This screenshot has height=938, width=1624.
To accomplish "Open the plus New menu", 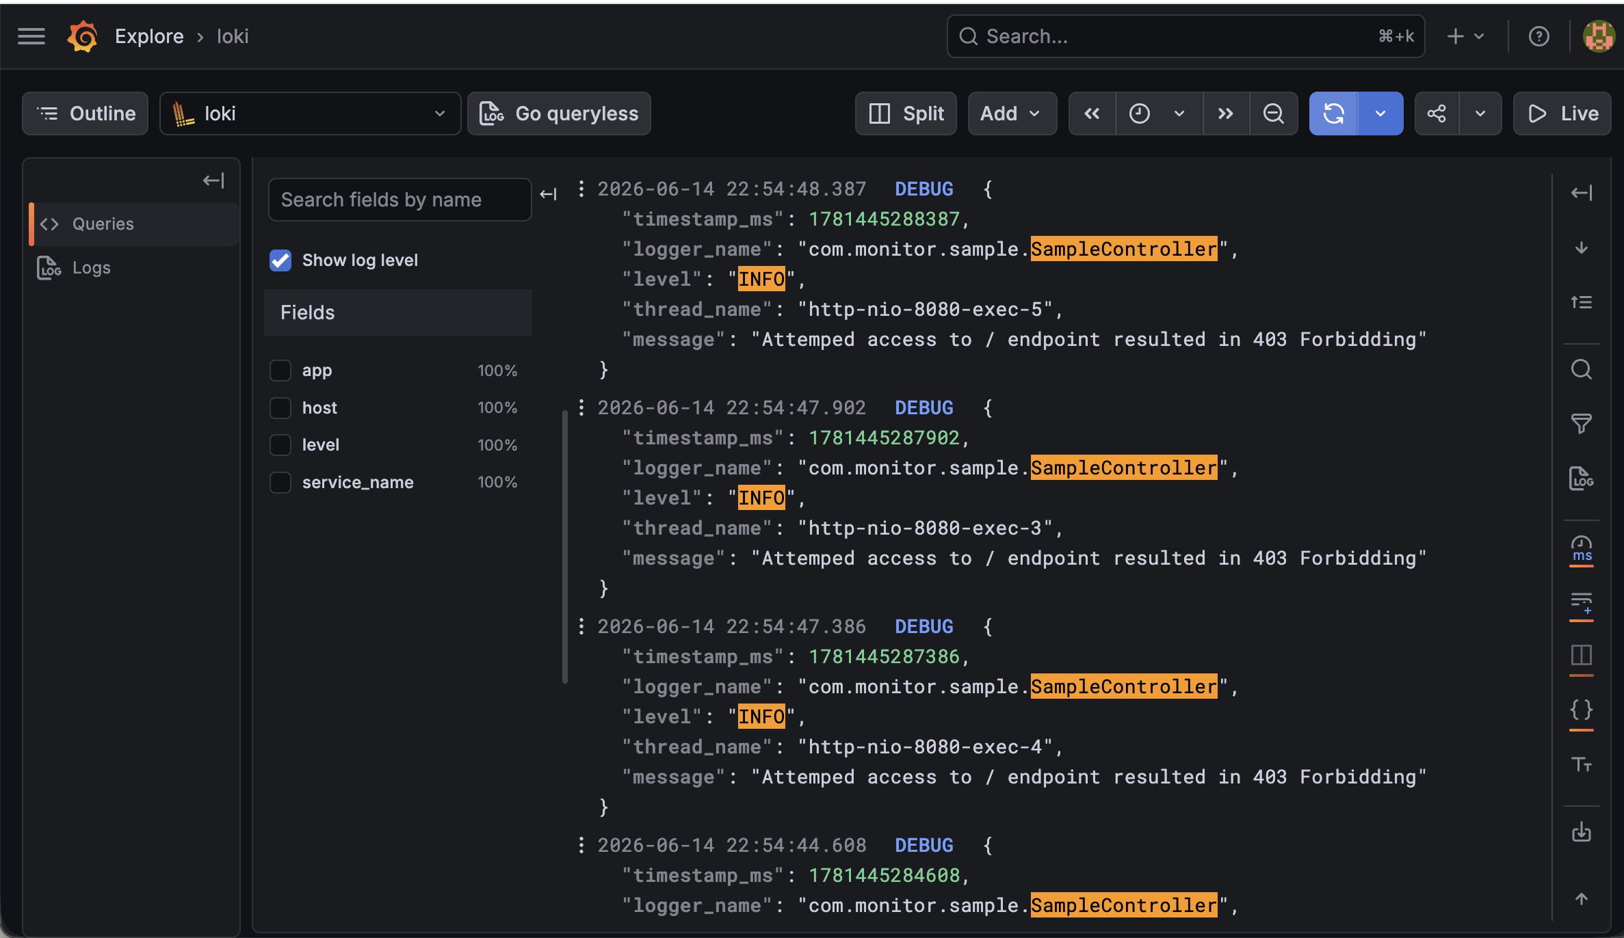I will [x=1465, y=36].
